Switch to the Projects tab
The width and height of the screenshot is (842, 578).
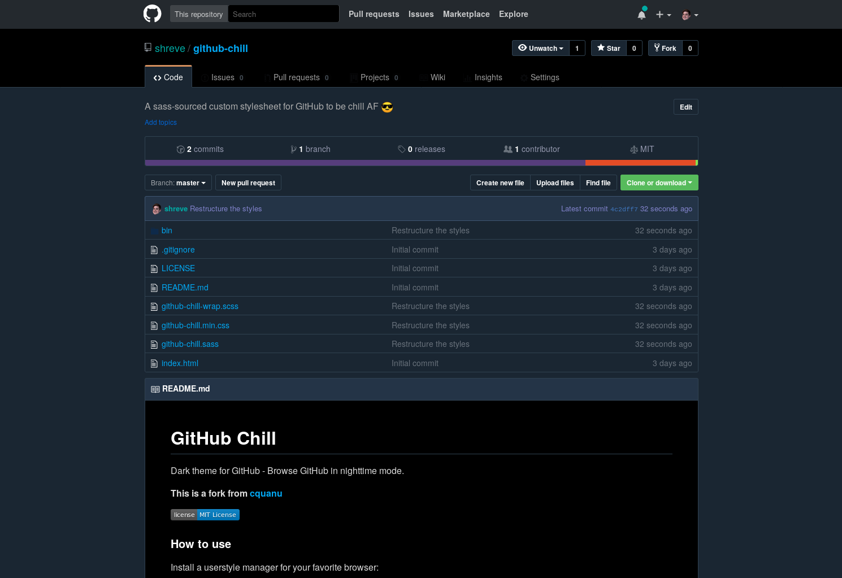374,77
